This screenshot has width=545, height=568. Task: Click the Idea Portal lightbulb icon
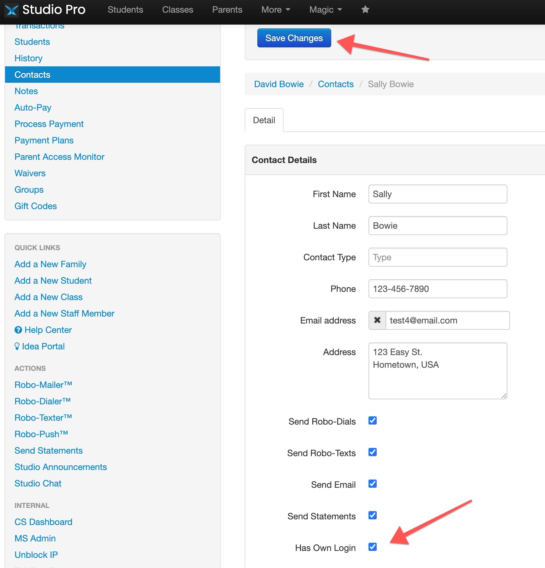18,346
